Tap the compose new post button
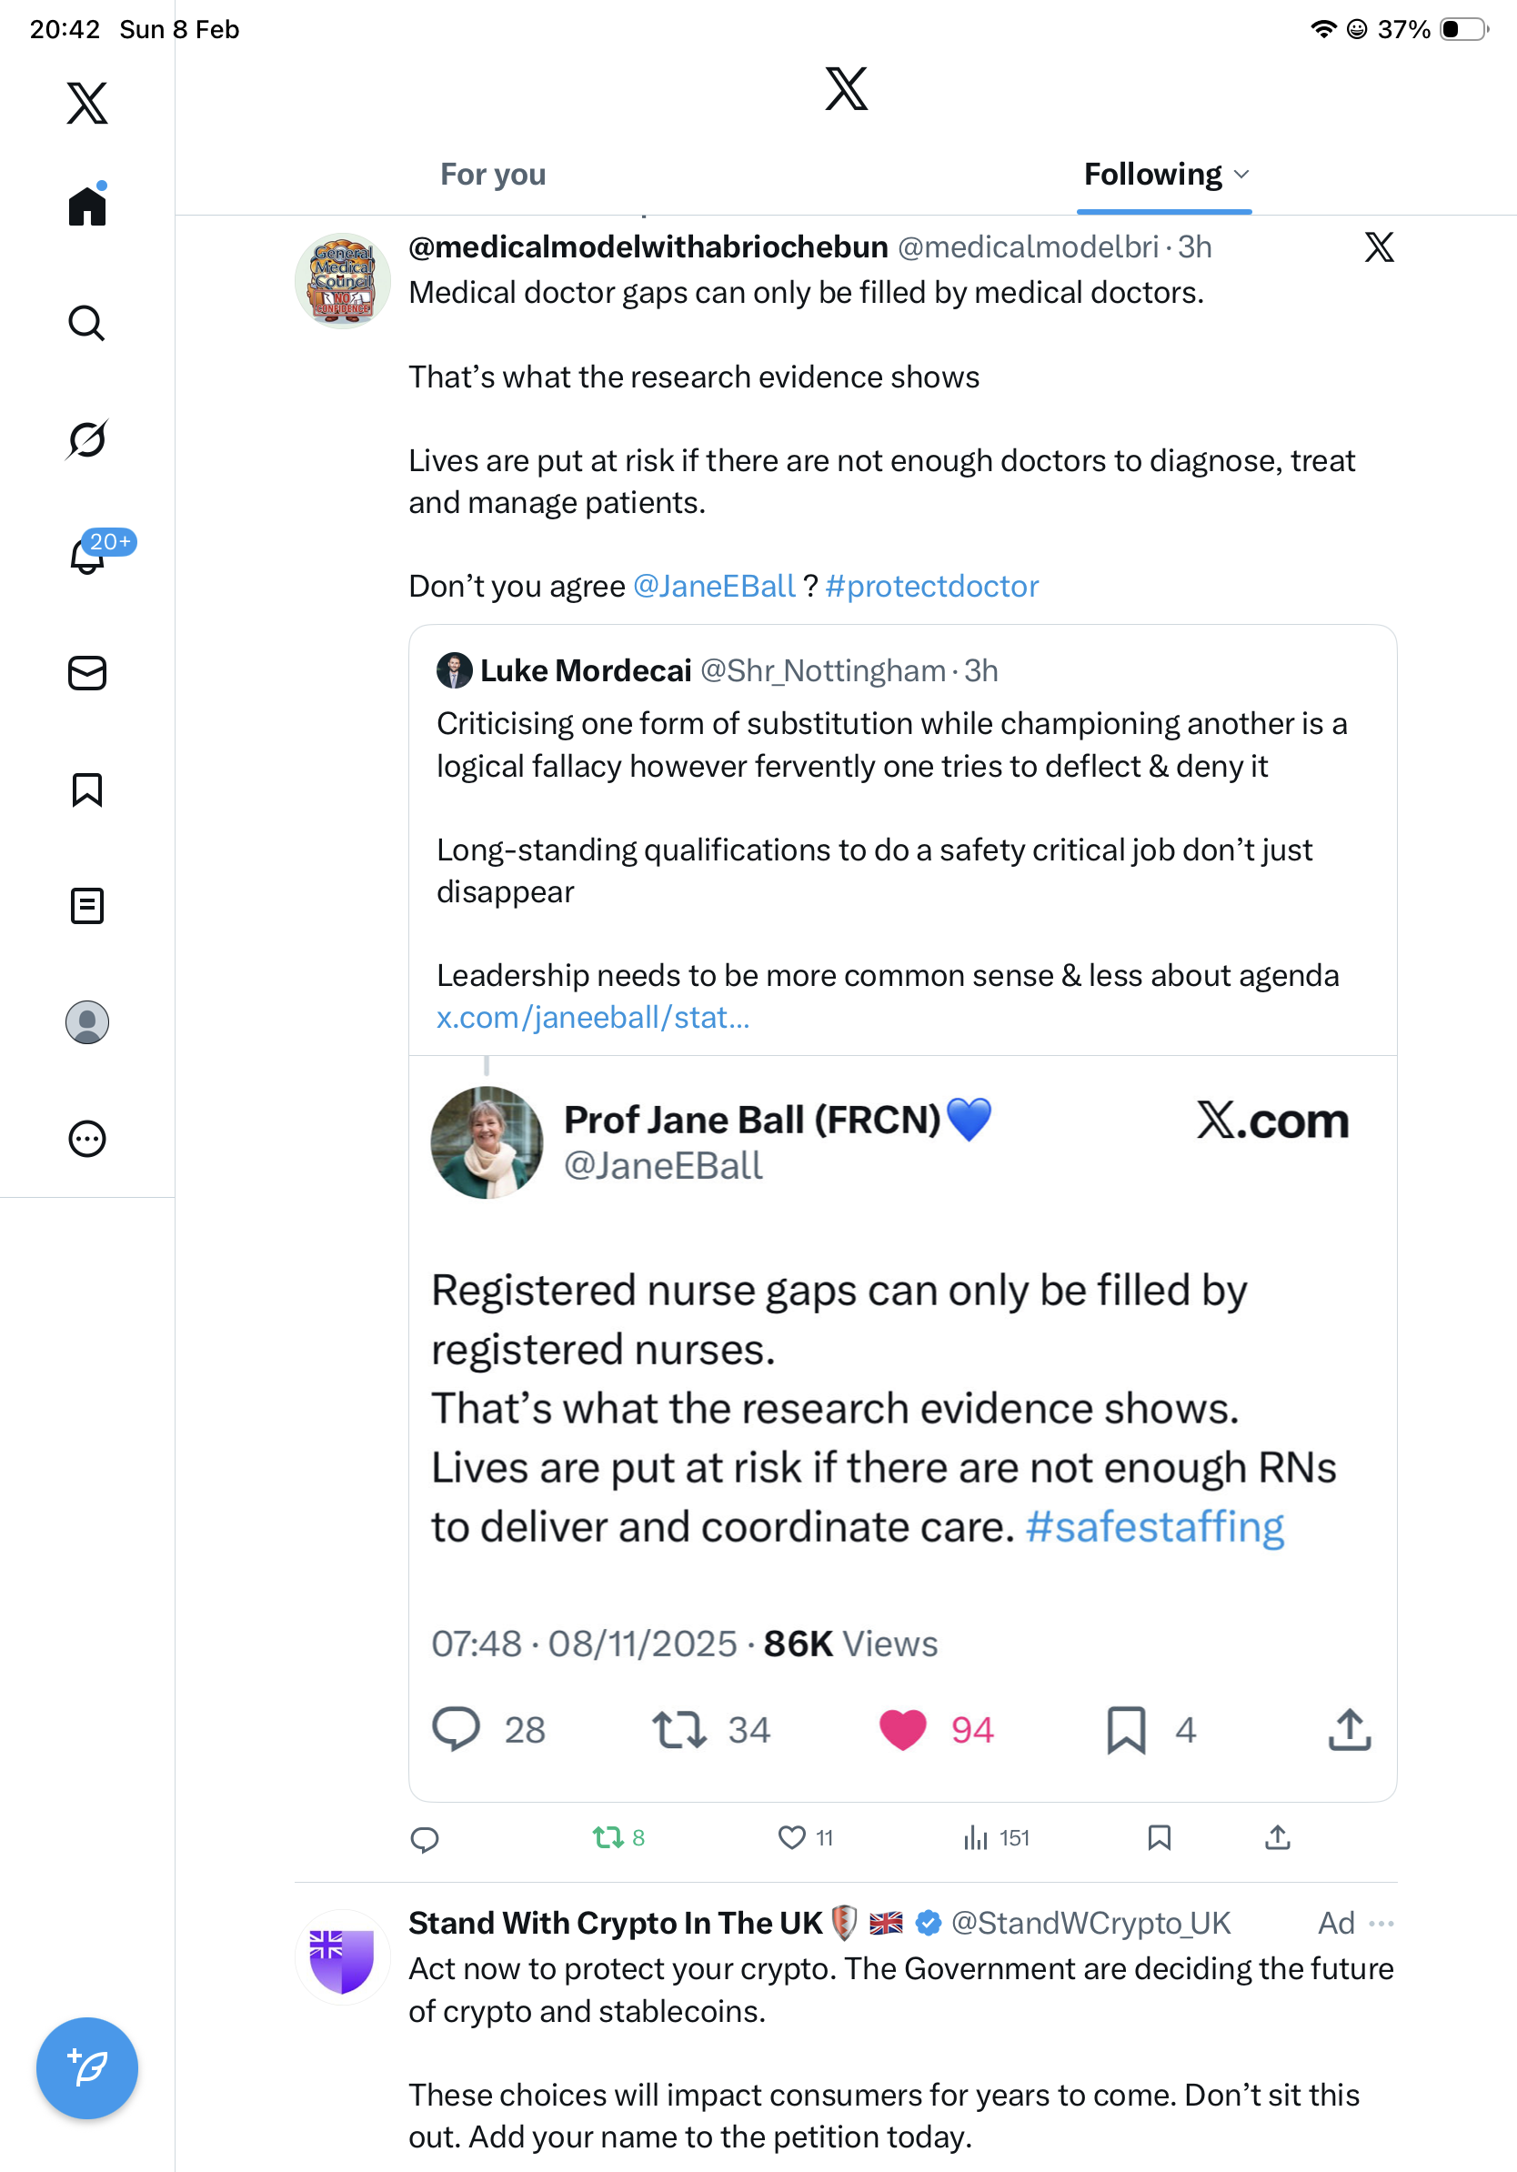The width and height of the screenshot is (1517, 2172). [x=87, y=2067]
